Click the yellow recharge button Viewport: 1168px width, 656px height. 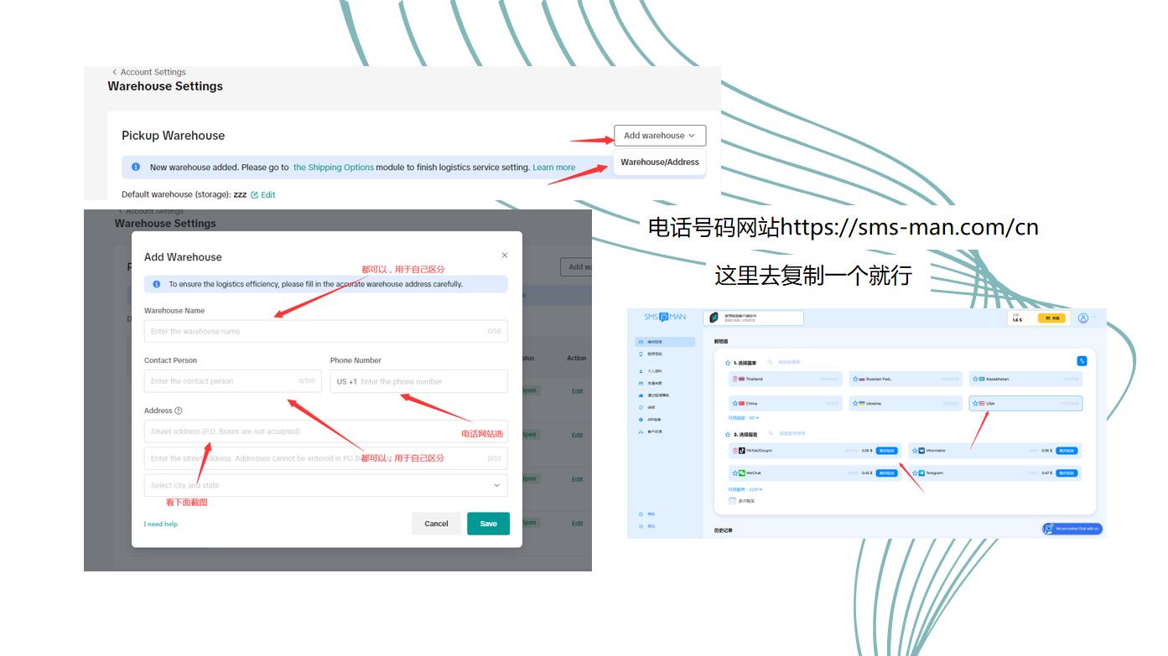point(1051,318)
